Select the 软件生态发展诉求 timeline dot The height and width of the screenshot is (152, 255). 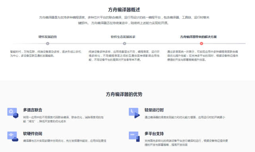125,43
